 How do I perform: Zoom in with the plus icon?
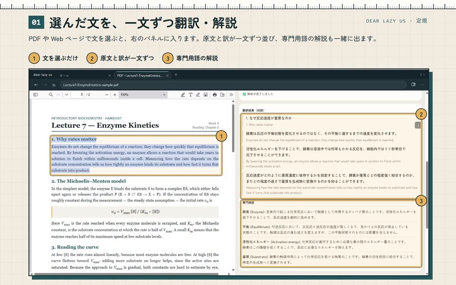click(114, 95)
